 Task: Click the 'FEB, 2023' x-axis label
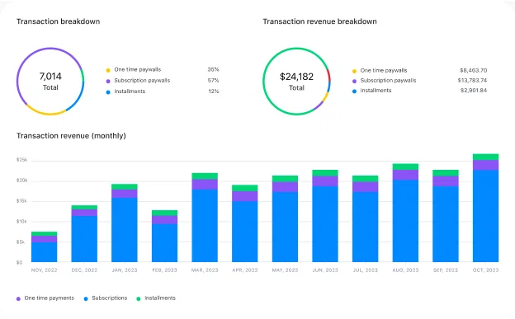(164, 270)
